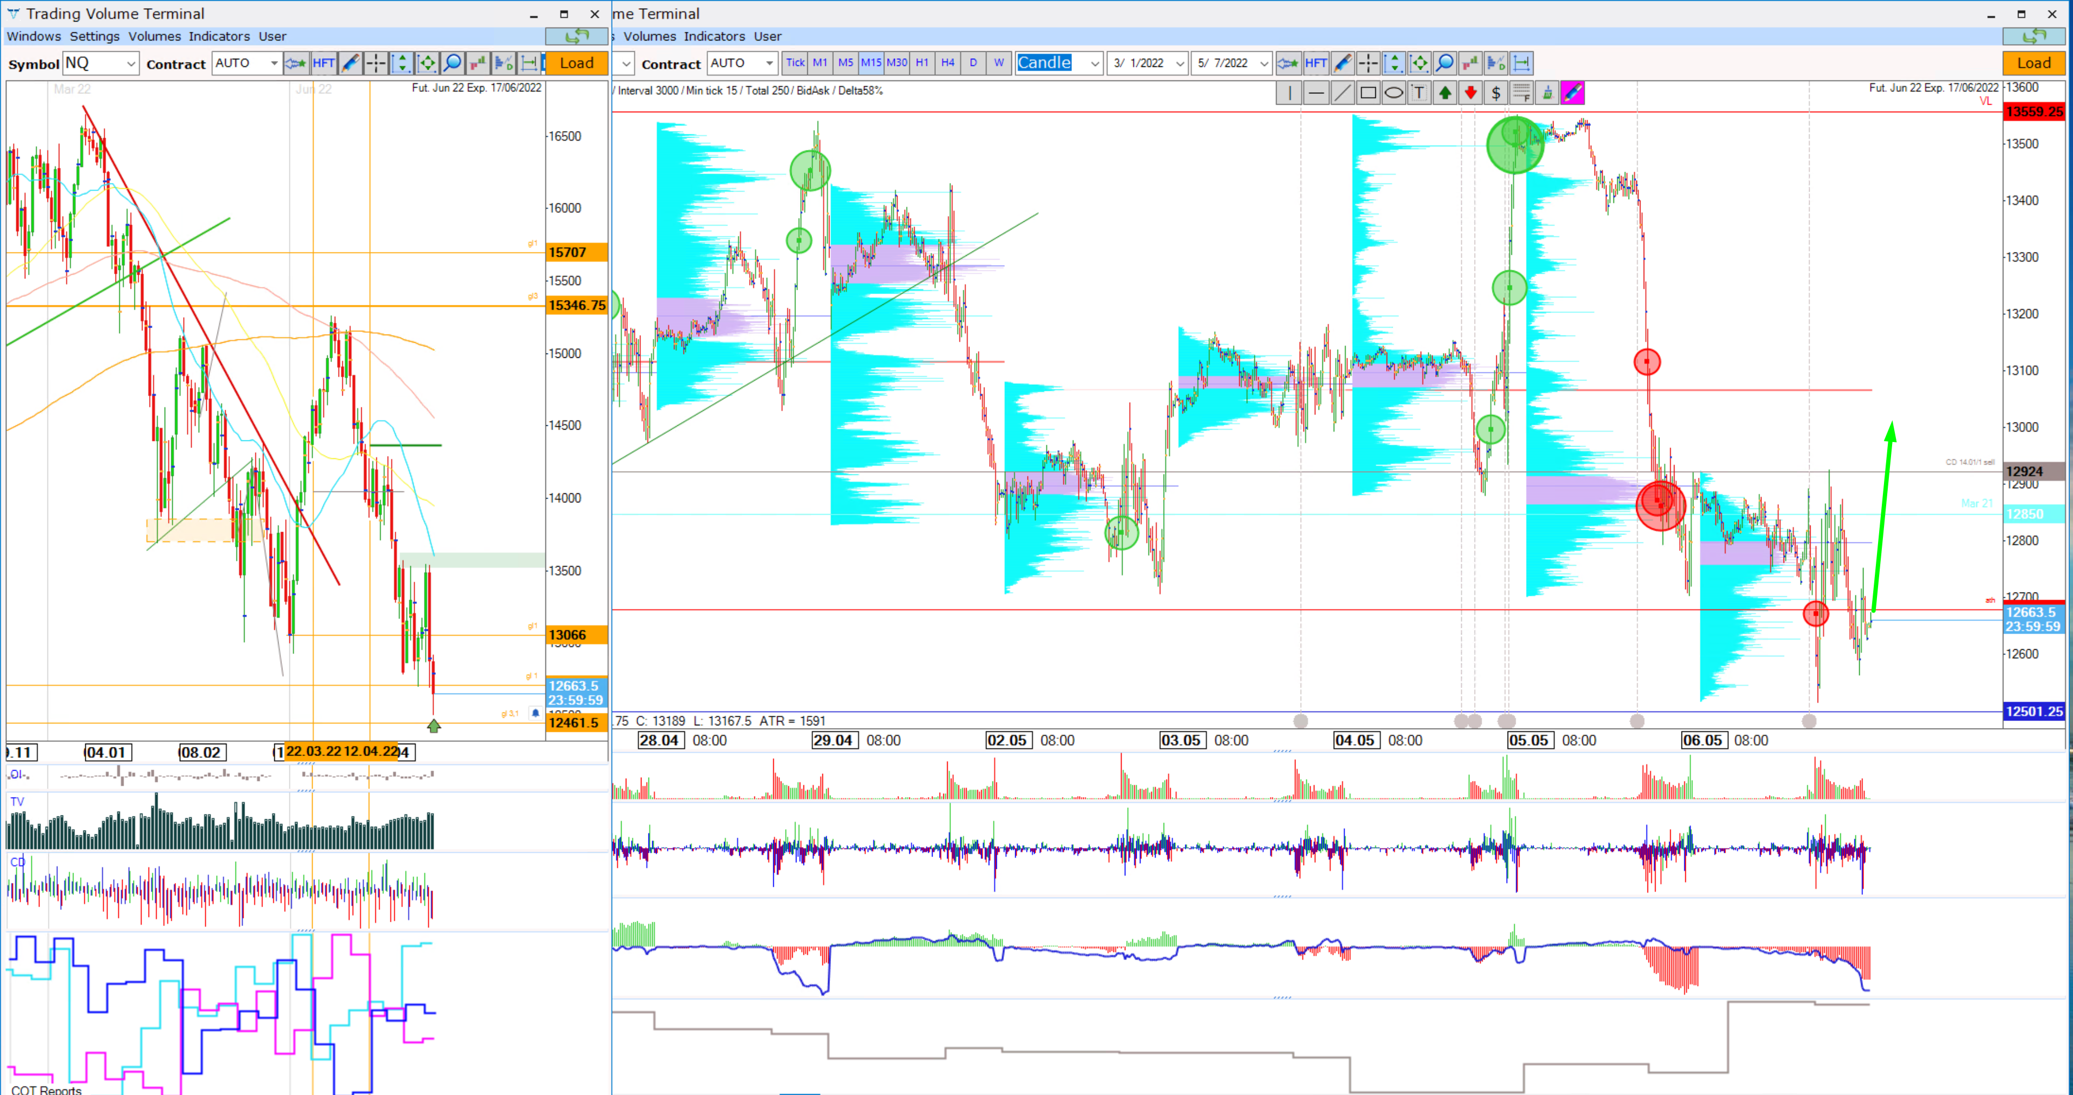Open the Indicators menu in the left terminal
The width and height of the screenshot is (2073, 1095).
[x=219, y=36]
